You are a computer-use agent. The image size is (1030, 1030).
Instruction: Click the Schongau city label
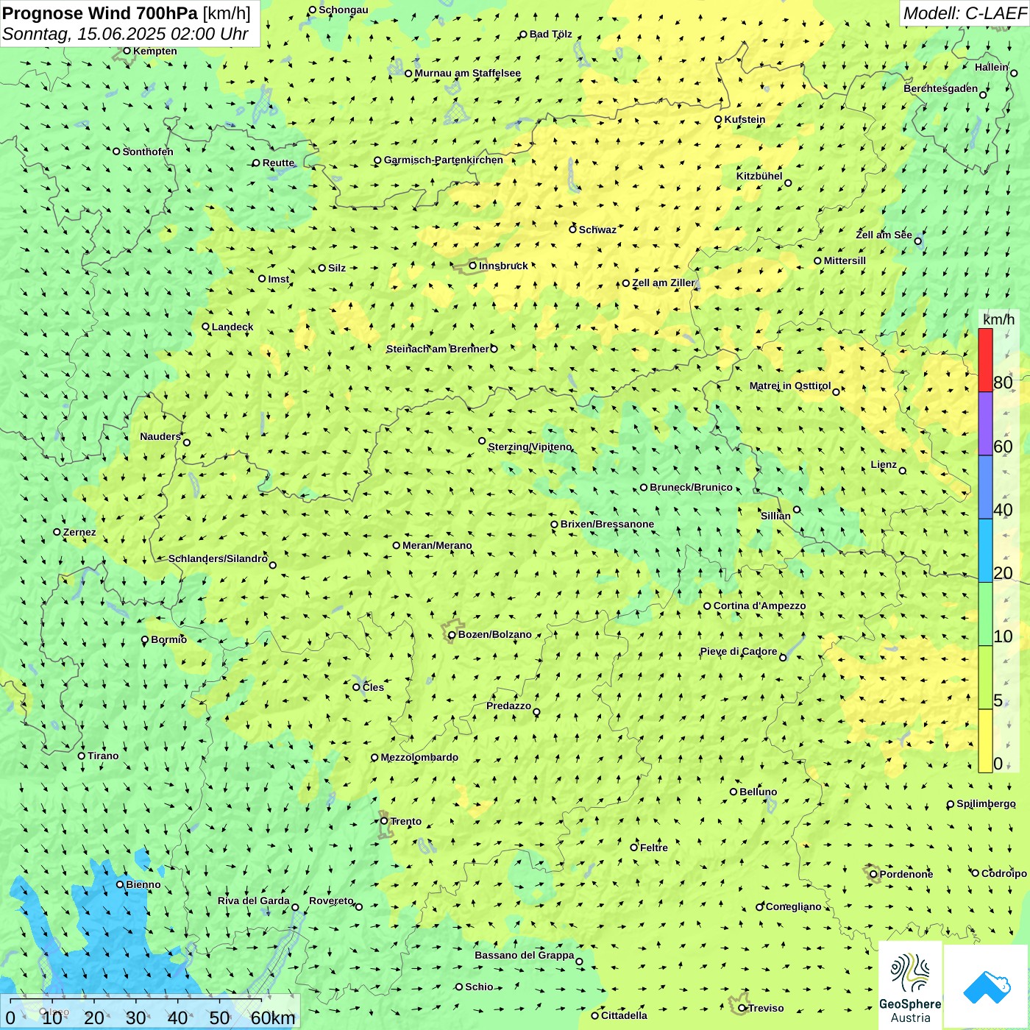tap(343, 10)
